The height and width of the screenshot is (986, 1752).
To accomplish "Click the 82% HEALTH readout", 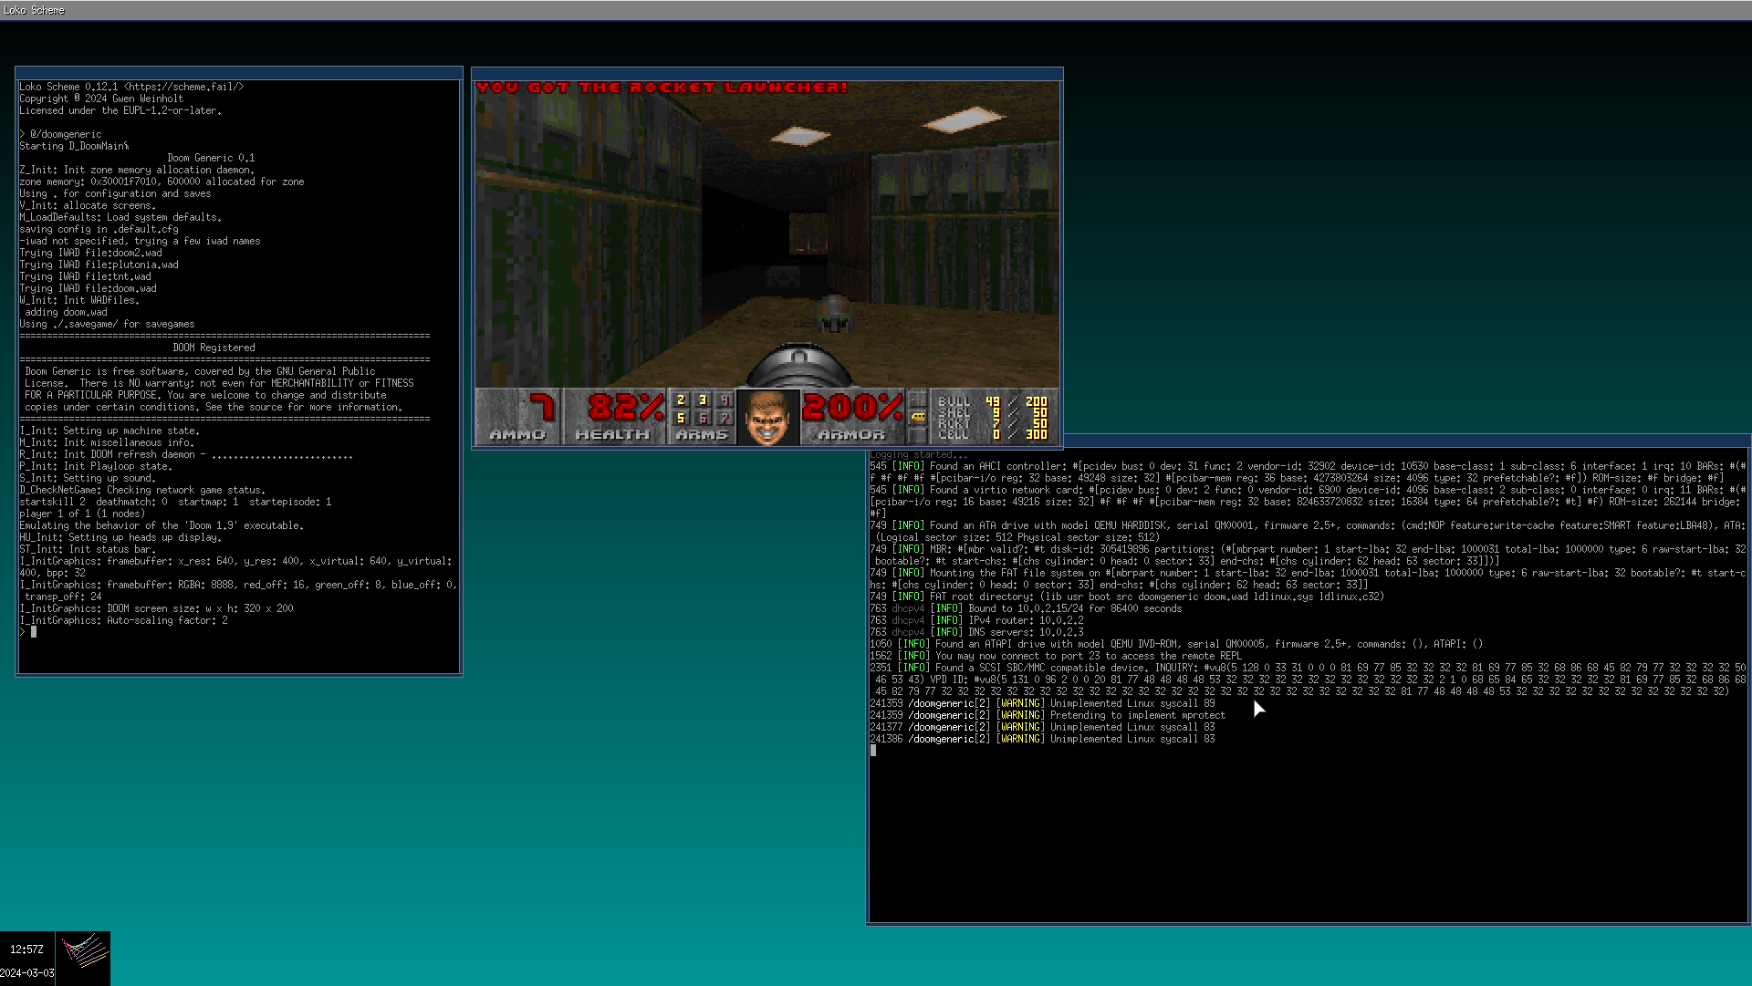I will click(x=624, y=408).
